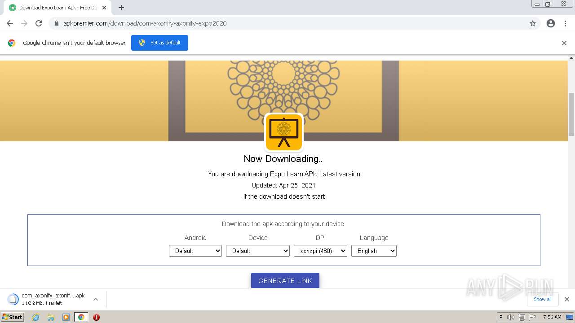Click the Expo Learn app icon

[284, 132]
